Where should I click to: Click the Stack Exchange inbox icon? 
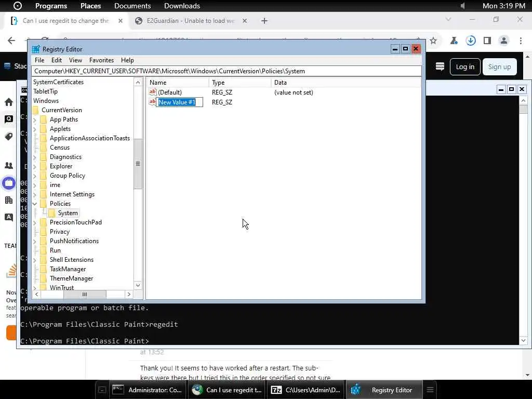[440, 66]
